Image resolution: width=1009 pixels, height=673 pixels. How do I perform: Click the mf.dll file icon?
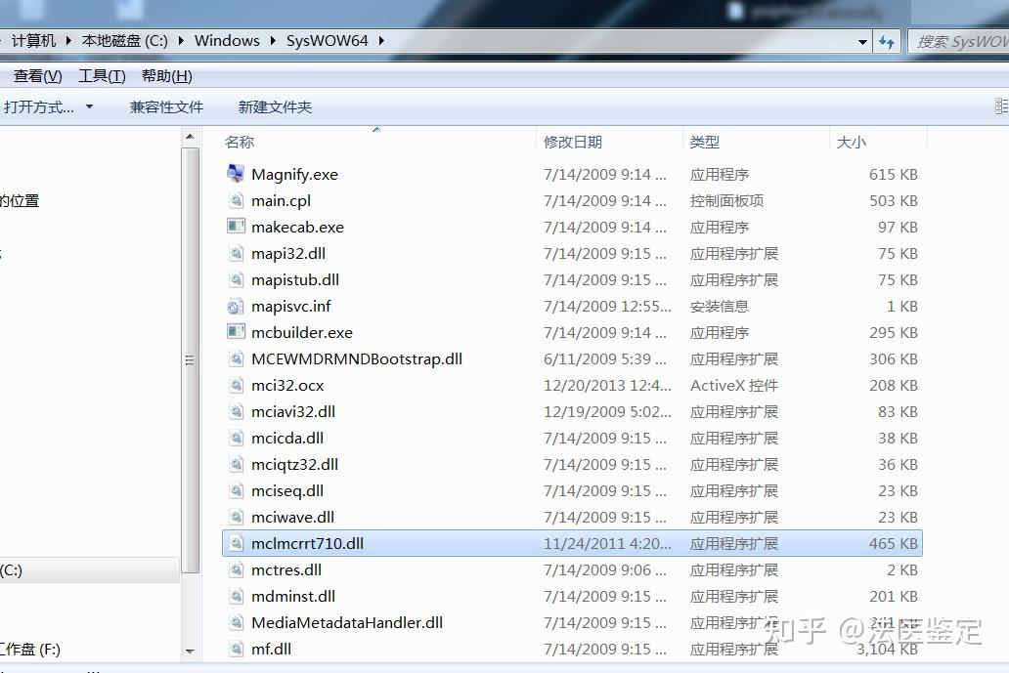[x=236, y=648]
